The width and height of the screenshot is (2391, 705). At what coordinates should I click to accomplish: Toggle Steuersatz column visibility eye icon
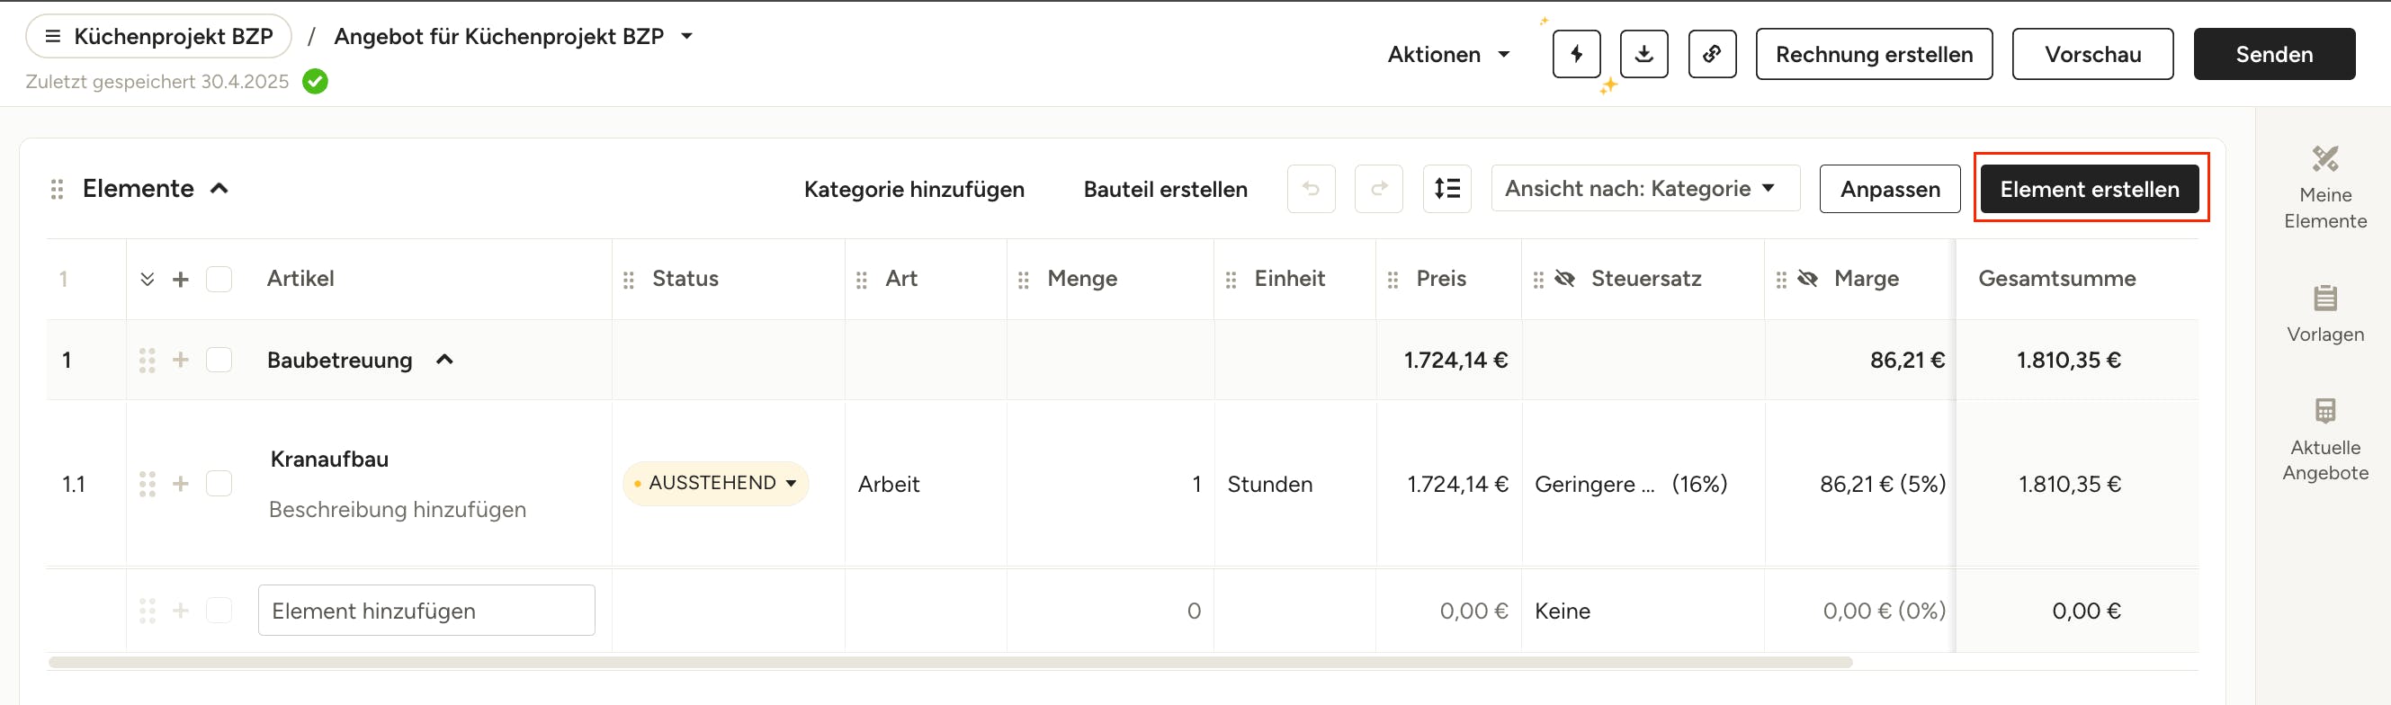[1565, 280]
